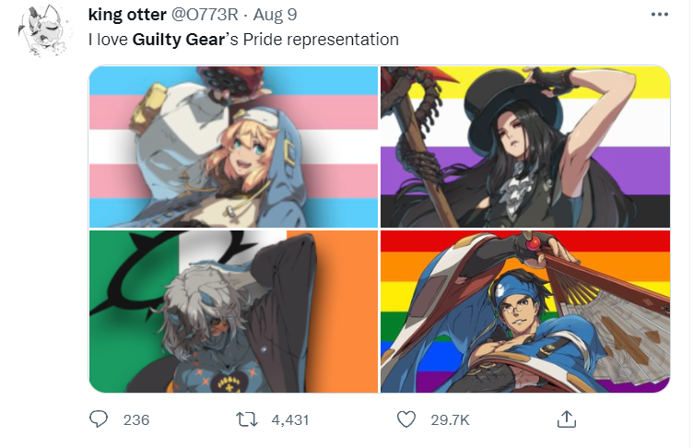
Task: Open the share upload-arrow icon
Action: click(x=567, y=419)
